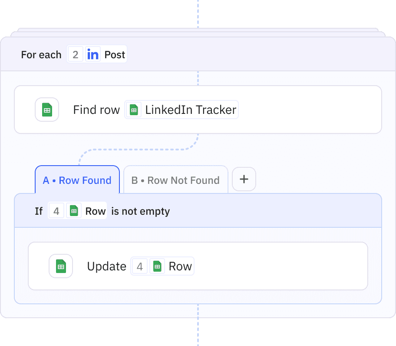This screenshot has width=396, height=346.
Task: Click the For each loop header label
Action: [41, 55]
